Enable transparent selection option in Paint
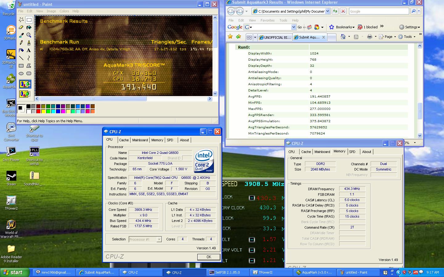This screenshot has width=444, height=277. click(25, 94)
